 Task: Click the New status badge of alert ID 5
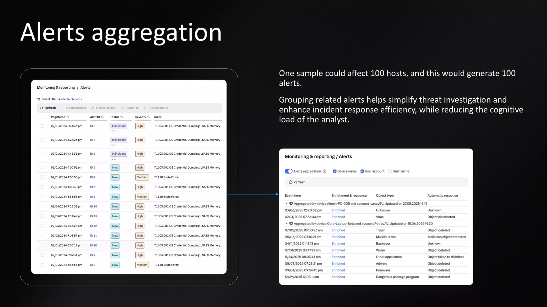click(x=115, y=168)
